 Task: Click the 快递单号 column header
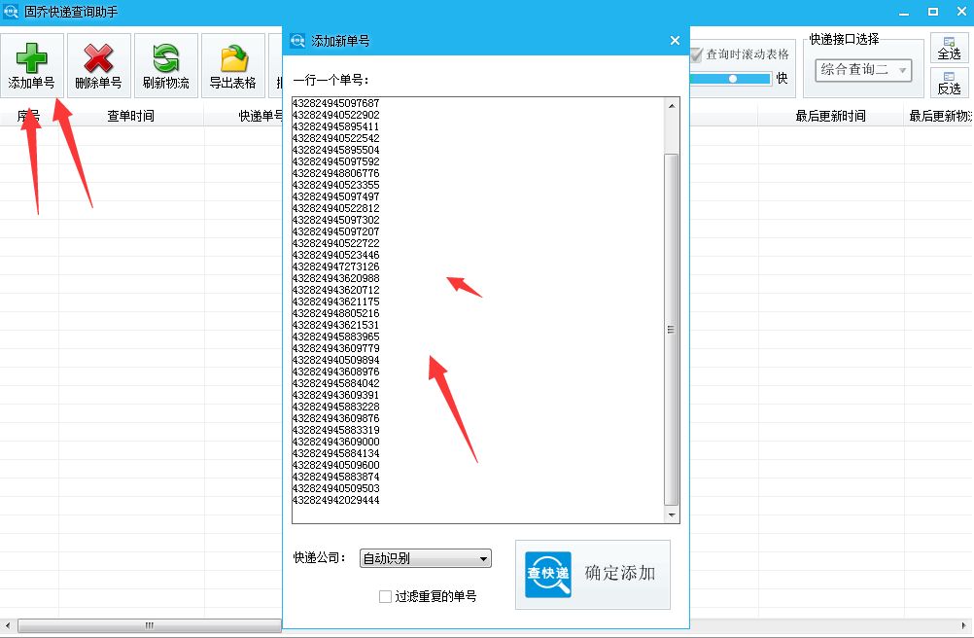[x=261, y=116]
